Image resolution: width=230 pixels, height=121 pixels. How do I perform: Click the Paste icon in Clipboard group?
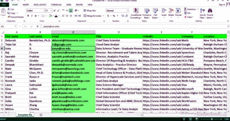[x=3, y=11]
